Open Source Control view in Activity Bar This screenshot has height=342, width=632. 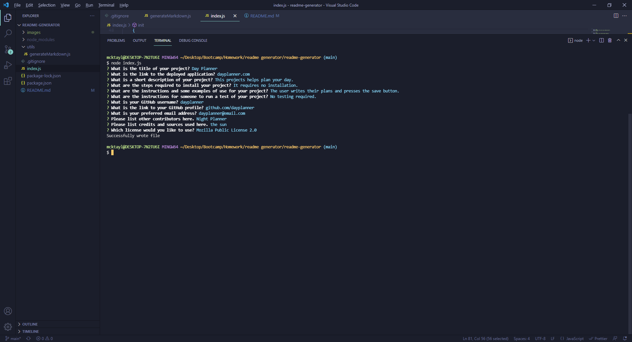(8, 49)
